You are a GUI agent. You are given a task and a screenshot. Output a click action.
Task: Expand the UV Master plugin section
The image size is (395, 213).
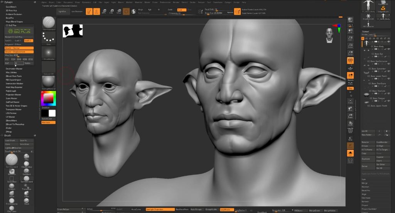click(x=10, y=117)
